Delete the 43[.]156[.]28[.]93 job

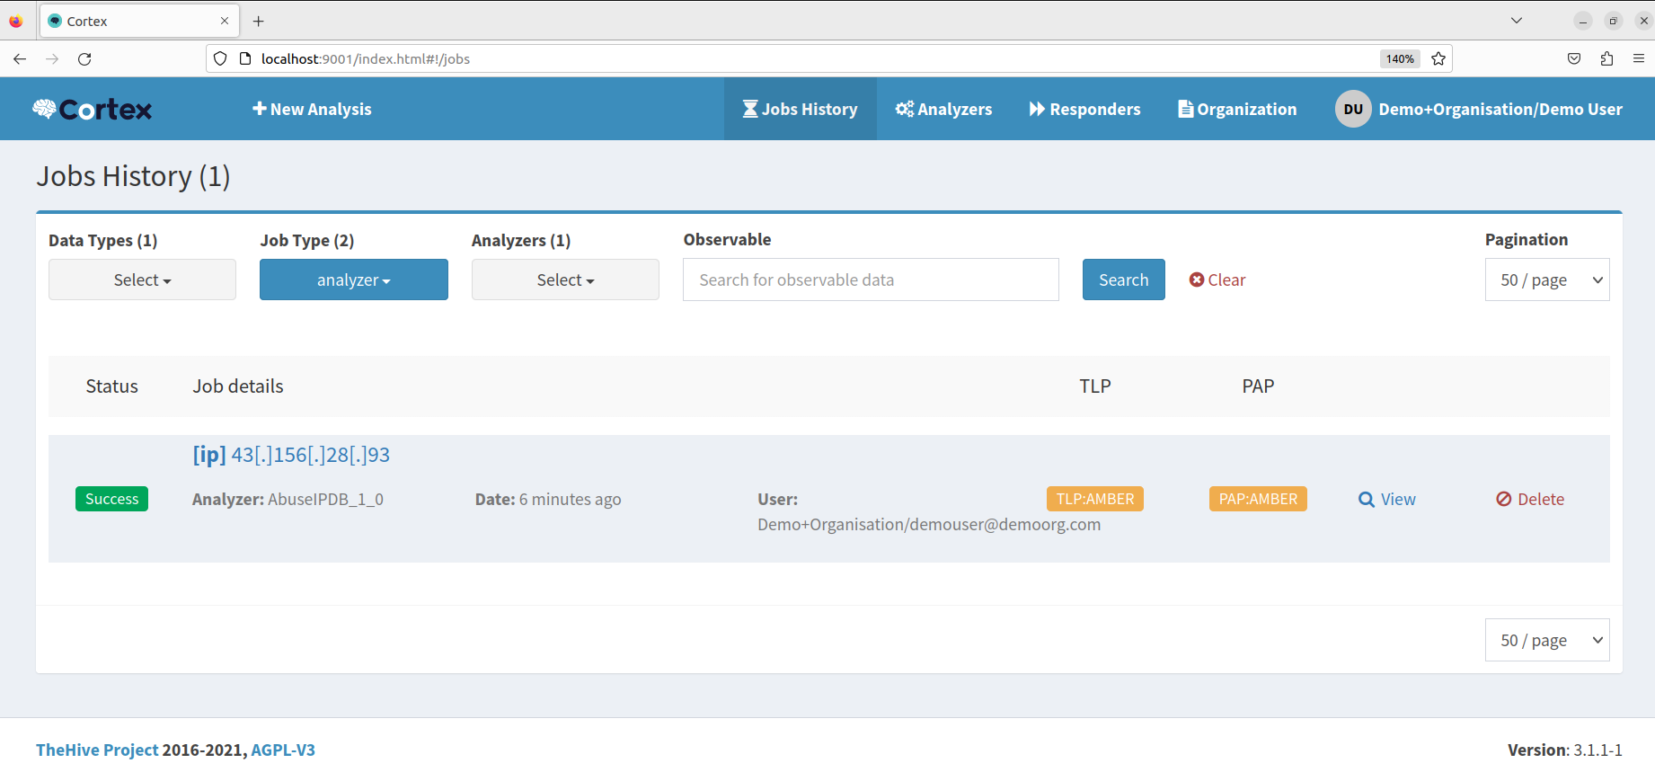tap(1530, 499)
